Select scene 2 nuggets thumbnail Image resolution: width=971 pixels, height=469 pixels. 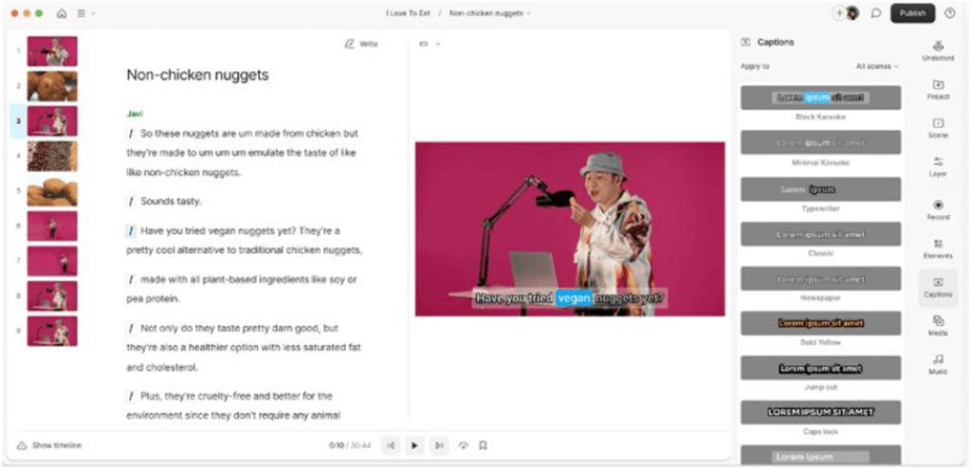click(52, 86)
